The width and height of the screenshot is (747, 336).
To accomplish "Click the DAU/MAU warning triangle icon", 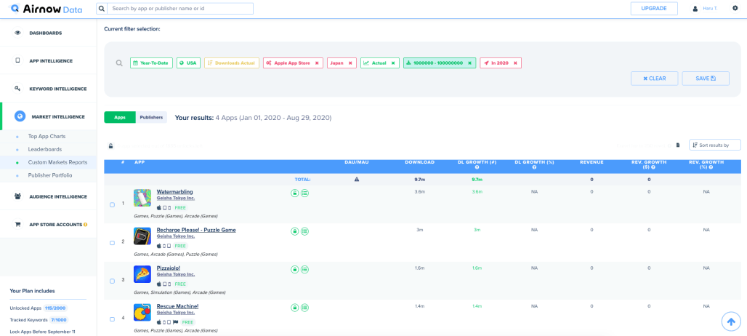I will [356, 179].
